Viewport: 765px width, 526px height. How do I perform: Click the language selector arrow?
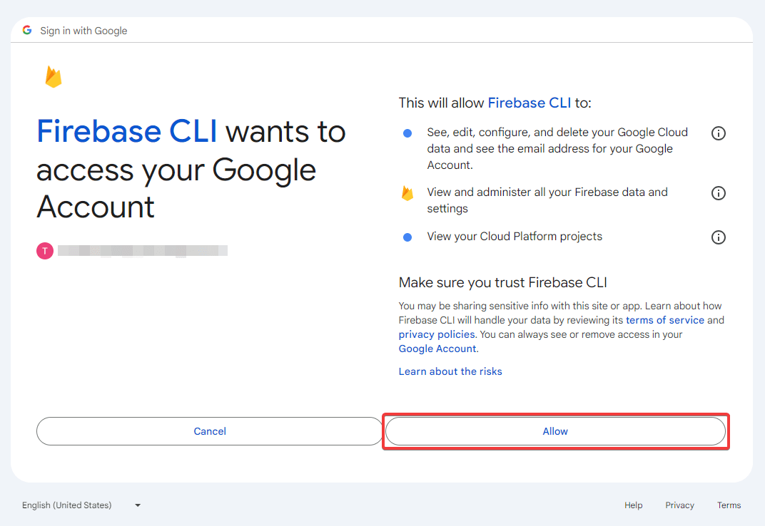click(x=138, y=505)
